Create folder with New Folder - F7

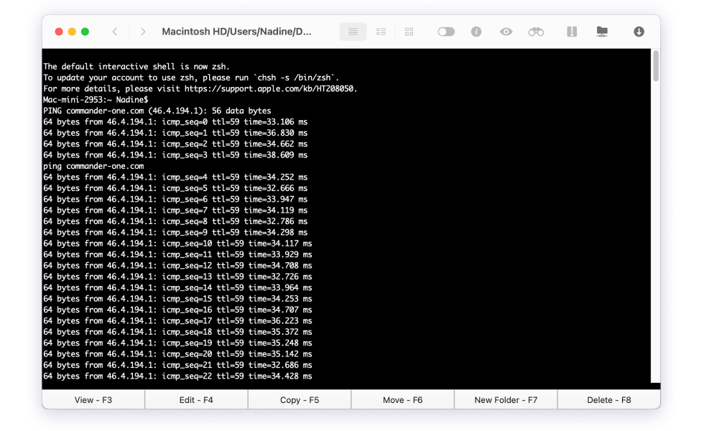(x=506, y=400)
